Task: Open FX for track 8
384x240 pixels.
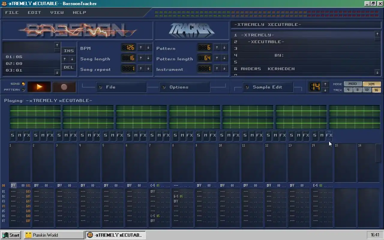Action: coord(190,135)
